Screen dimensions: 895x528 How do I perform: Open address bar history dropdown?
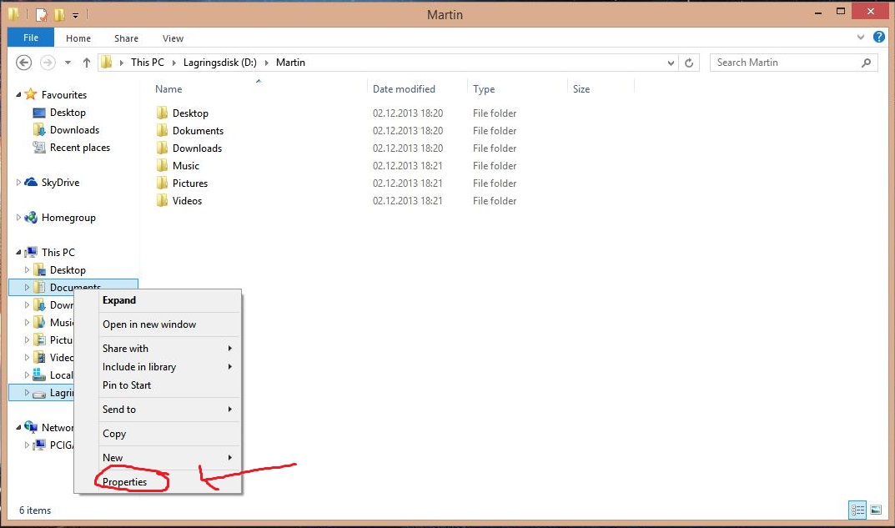point(671,63)
